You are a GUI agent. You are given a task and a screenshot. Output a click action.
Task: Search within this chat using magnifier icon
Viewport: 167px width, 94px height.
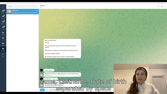coord(158,7)
